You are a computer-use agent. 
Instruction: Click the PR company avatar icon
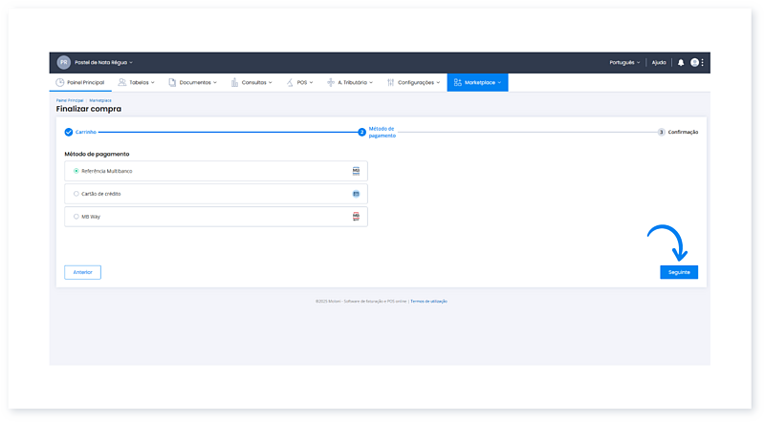pyautogui.click(x=64, y=62)
